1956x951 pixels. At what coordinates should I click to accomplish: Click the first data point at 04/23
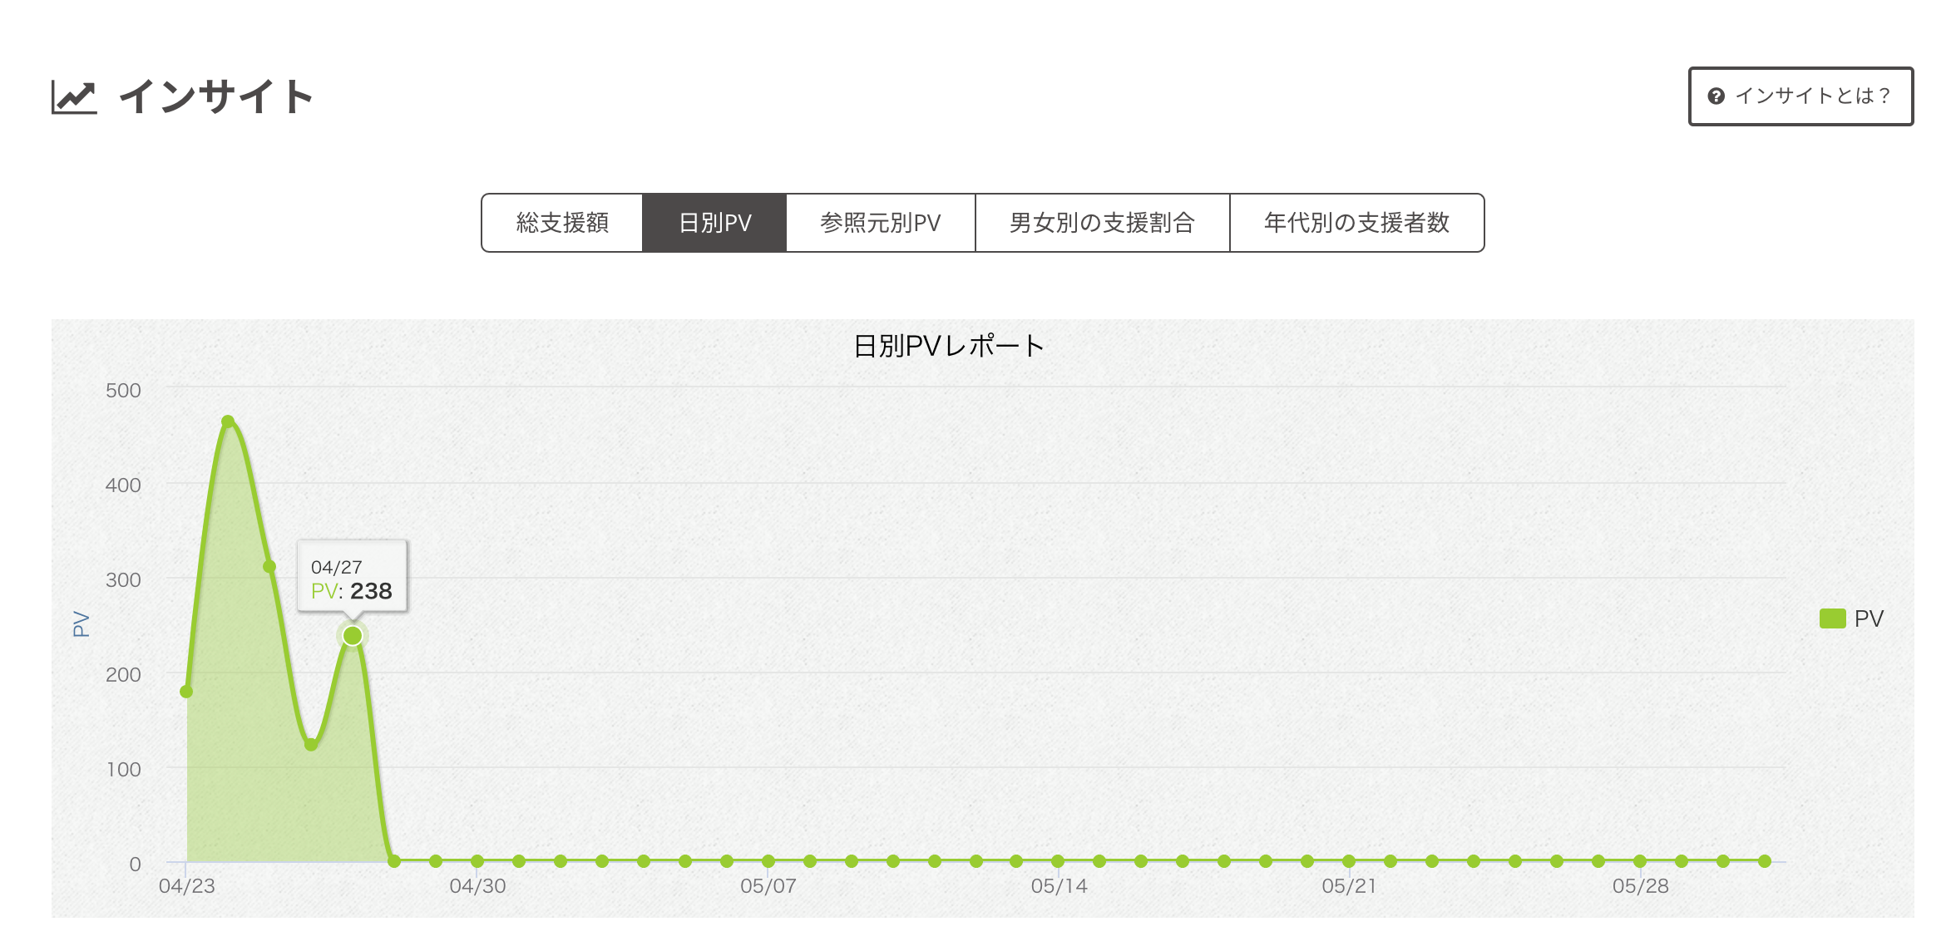[186, 692]
